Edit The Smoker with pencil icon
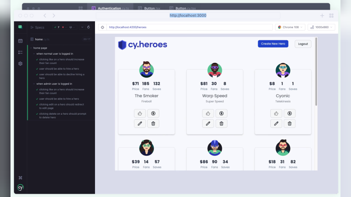 pyautogui.click(x=140, y=123)
